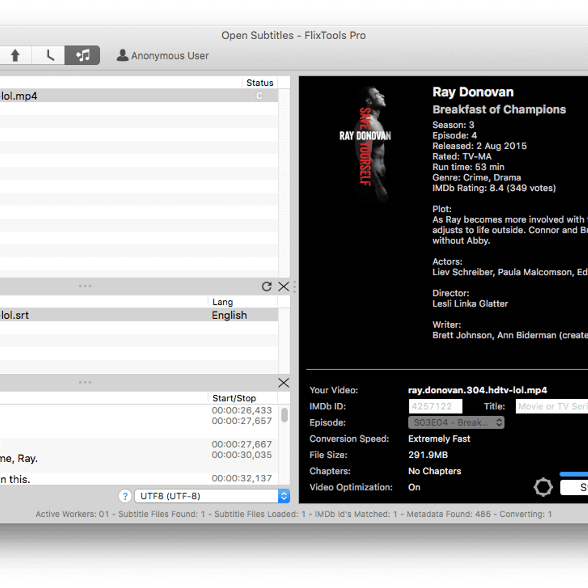Screen dimensions: 588x588
Task: Click the IMDb ID field 4257122
Action: tap(435, 406)
